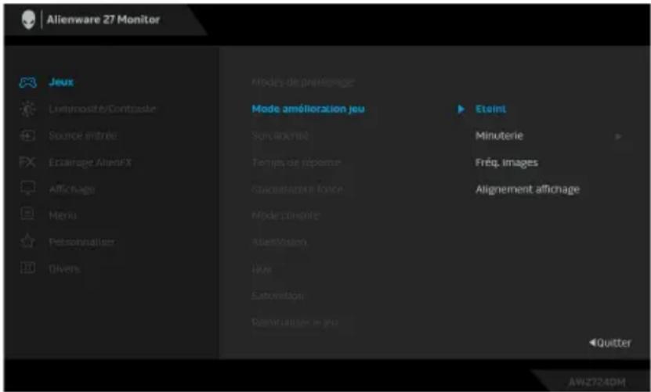This screenshot has height=392, width=651.
Task: Select Temps de réponse option
Action: (296, 163)
